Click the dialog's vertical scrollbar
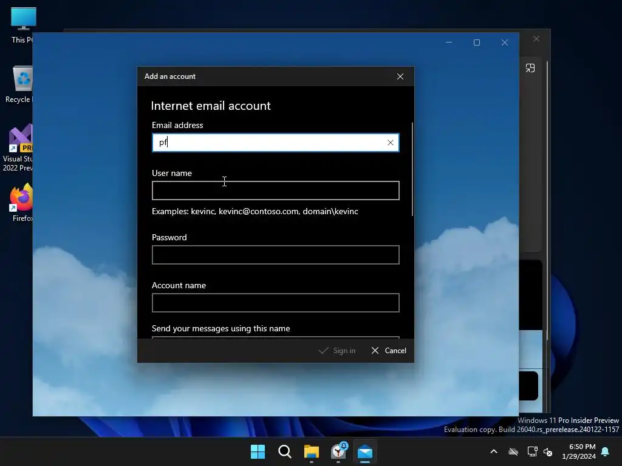The height and width of the screenshot is (466, 622). pyautogui.click(x=412, y=170)
